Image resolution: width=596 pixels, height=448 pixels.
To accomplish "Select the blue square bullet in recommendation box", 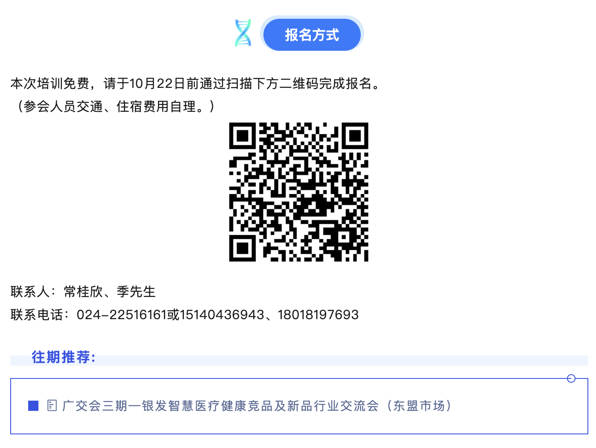I will pos(33,406).
